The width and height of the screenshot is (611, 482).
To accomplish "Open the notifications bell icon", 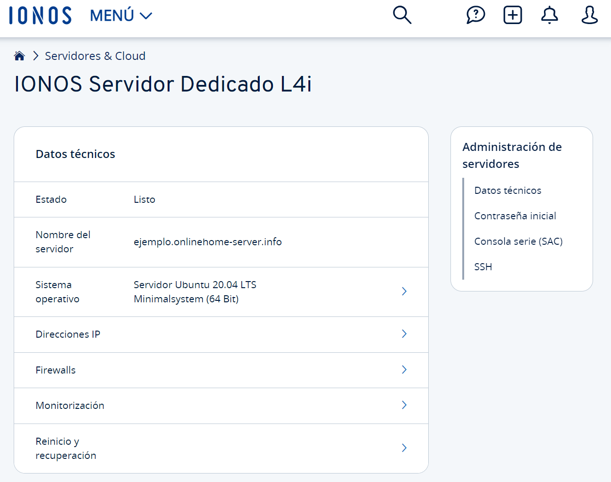I will click(550, 15).
